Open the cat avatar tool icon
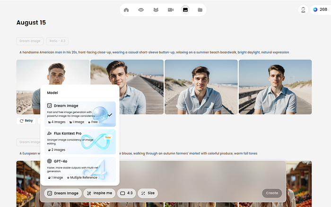 point(155,9)
